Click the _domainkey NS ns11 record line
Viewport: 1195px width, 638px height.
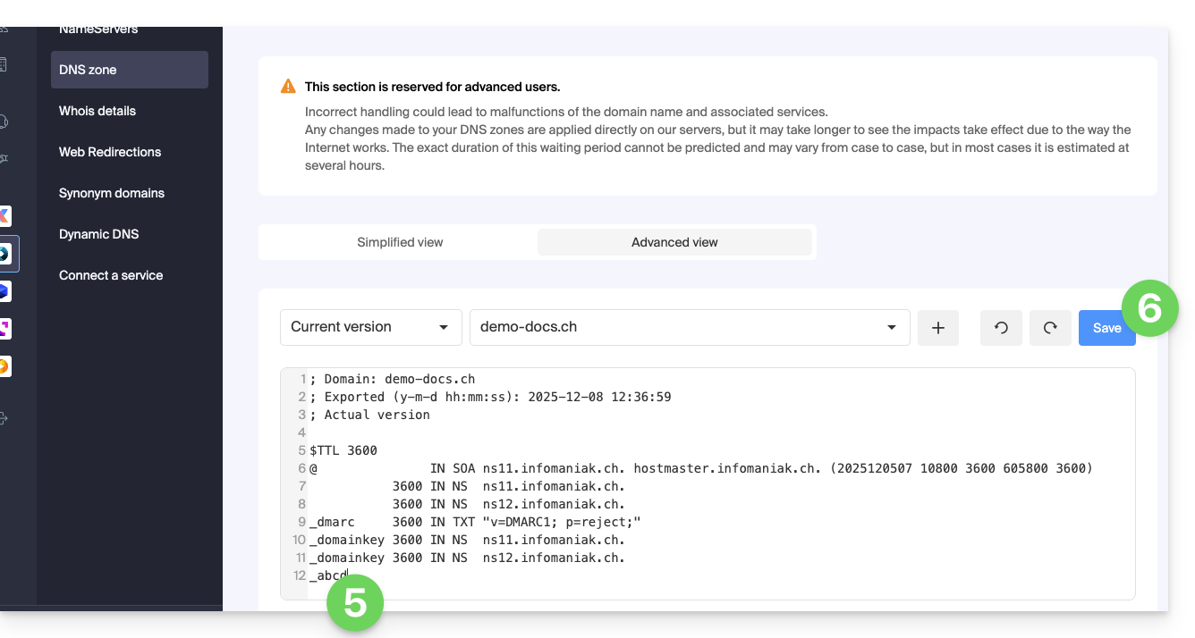pos(467,540)
